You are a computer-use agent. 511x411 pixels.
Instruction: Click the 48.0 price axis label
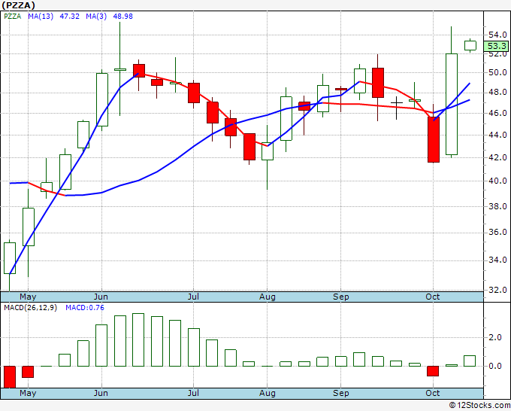(497, 93)
